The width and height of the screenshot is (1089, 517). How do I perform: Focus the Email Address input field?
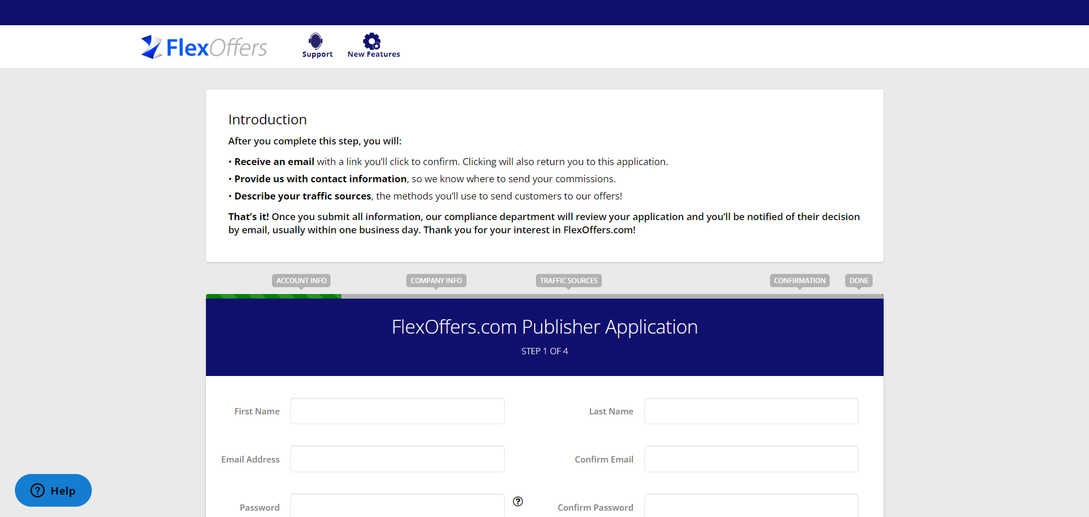[398, 459]
